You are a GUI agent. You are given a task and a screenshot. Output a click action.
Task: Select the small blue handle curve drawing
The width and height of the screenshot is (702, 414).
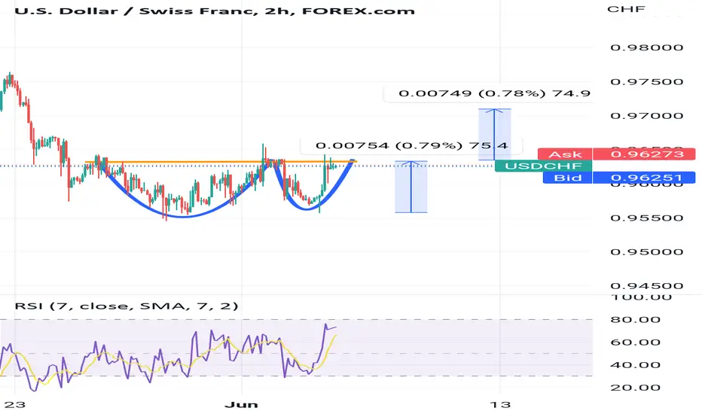pos(307,209)
